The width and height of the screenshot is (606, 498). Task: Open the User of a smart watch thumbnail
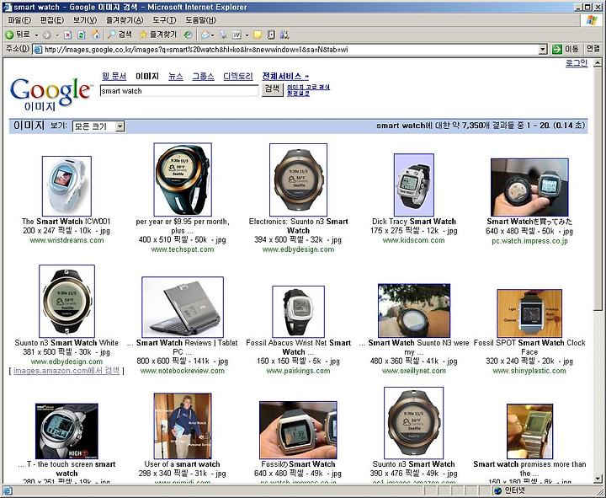tap(183, 426)
